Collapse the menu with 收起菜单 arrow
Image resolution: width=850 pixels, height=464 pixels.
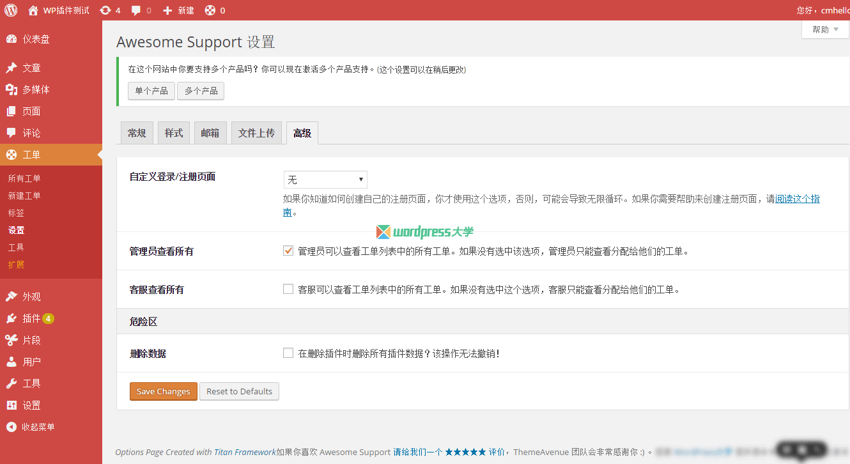click(x=11, y=427)
